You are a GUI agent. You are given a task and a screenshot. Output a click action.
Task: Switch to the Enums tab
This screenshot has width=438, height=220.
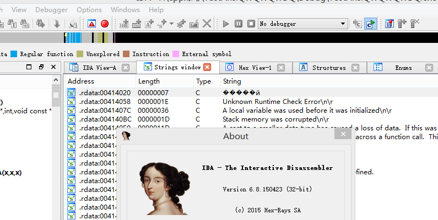tap(403, 68)
